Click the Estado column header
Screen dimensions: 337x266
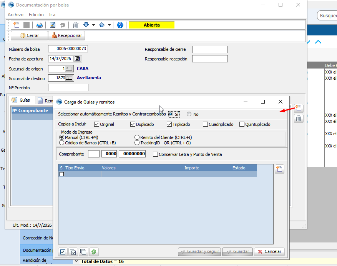244,168
